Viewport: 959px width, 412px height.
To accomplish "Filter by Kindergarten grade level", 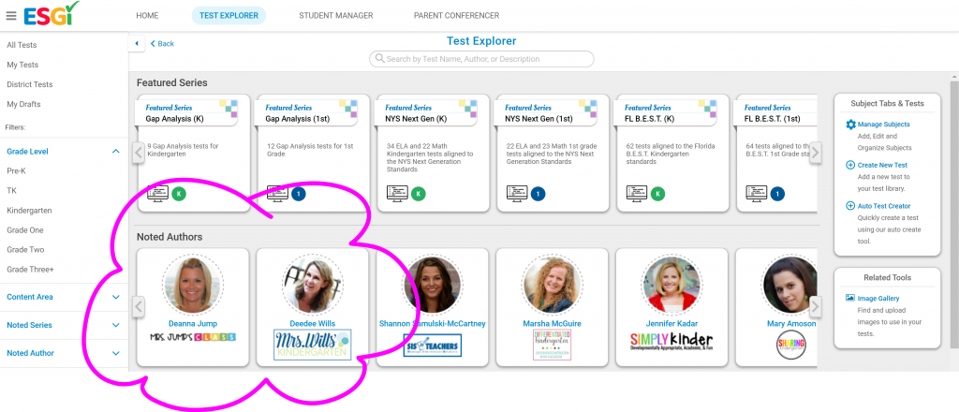I will (x=29, y=211).
